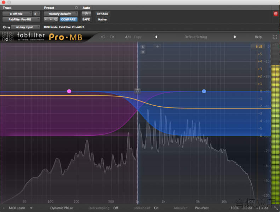
Task: Close the plug-in window red button
Action: point(4,2)
